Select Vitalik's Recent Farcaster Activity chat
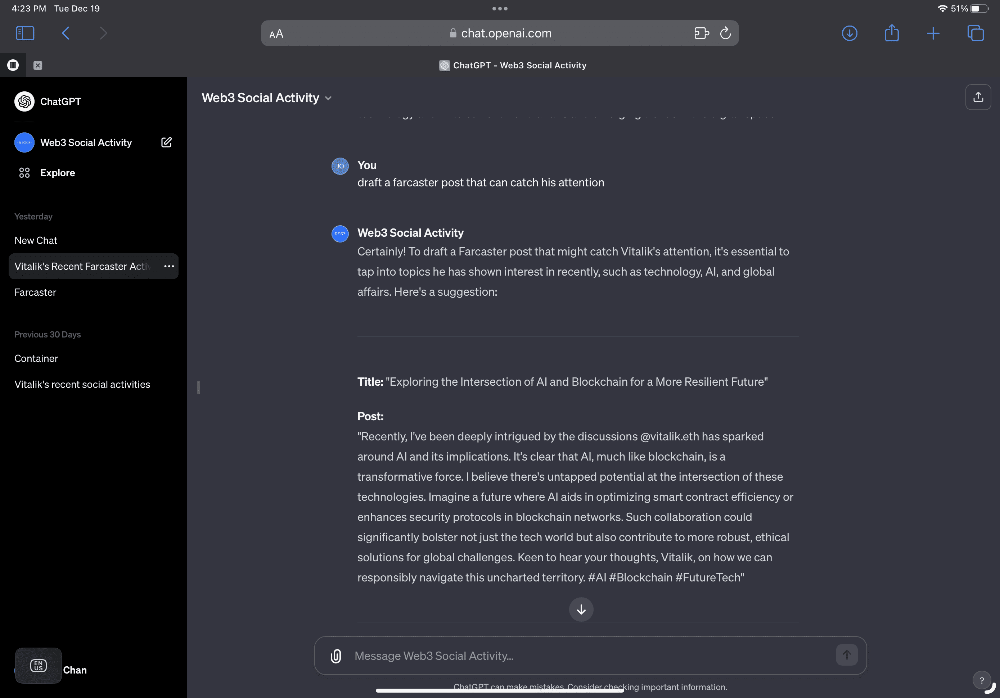Screen dimensions: 1000x698 [x=83, y=266]
